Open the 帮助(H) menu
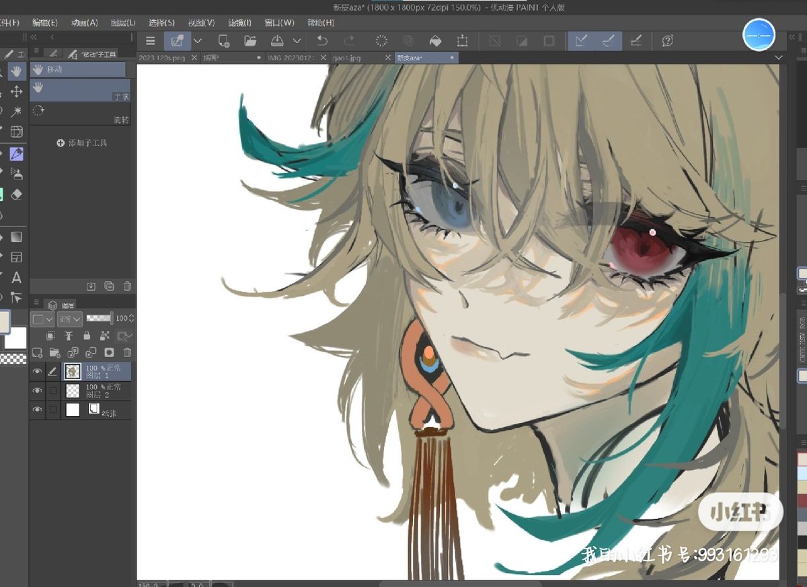The width and height of the screenshot is (807, 587). [321, 23]
